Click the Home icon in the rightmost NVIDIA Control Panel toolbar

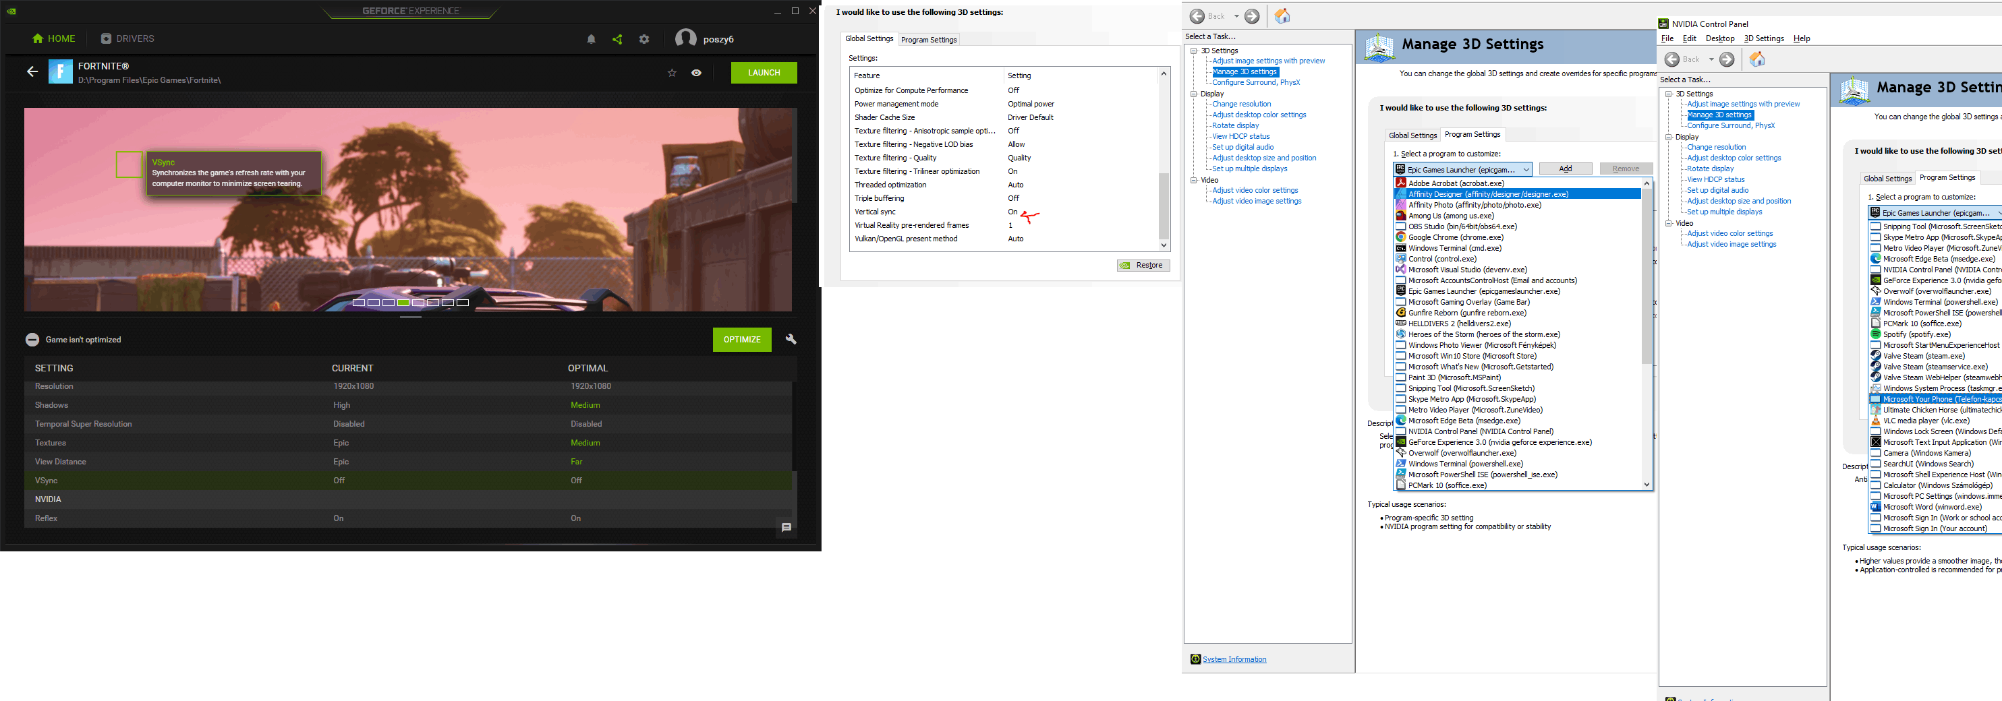pyautogui.click(x=1757, y=59)
